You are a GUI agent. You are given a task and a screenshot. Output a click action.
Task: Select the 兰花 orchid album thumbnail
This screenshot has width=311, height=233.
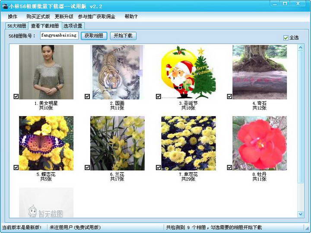tap(117, 143)
